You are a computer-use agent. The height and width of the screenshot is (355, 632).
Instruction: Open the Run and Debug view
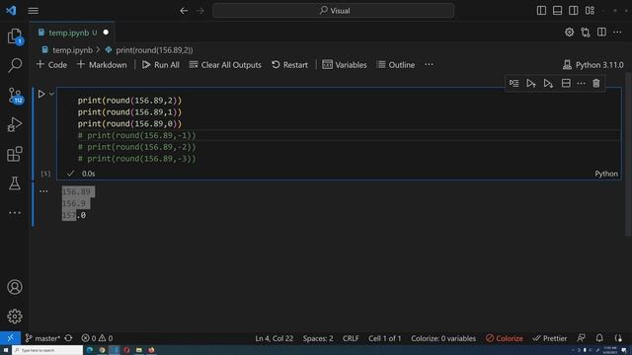(x=15, y=125)
